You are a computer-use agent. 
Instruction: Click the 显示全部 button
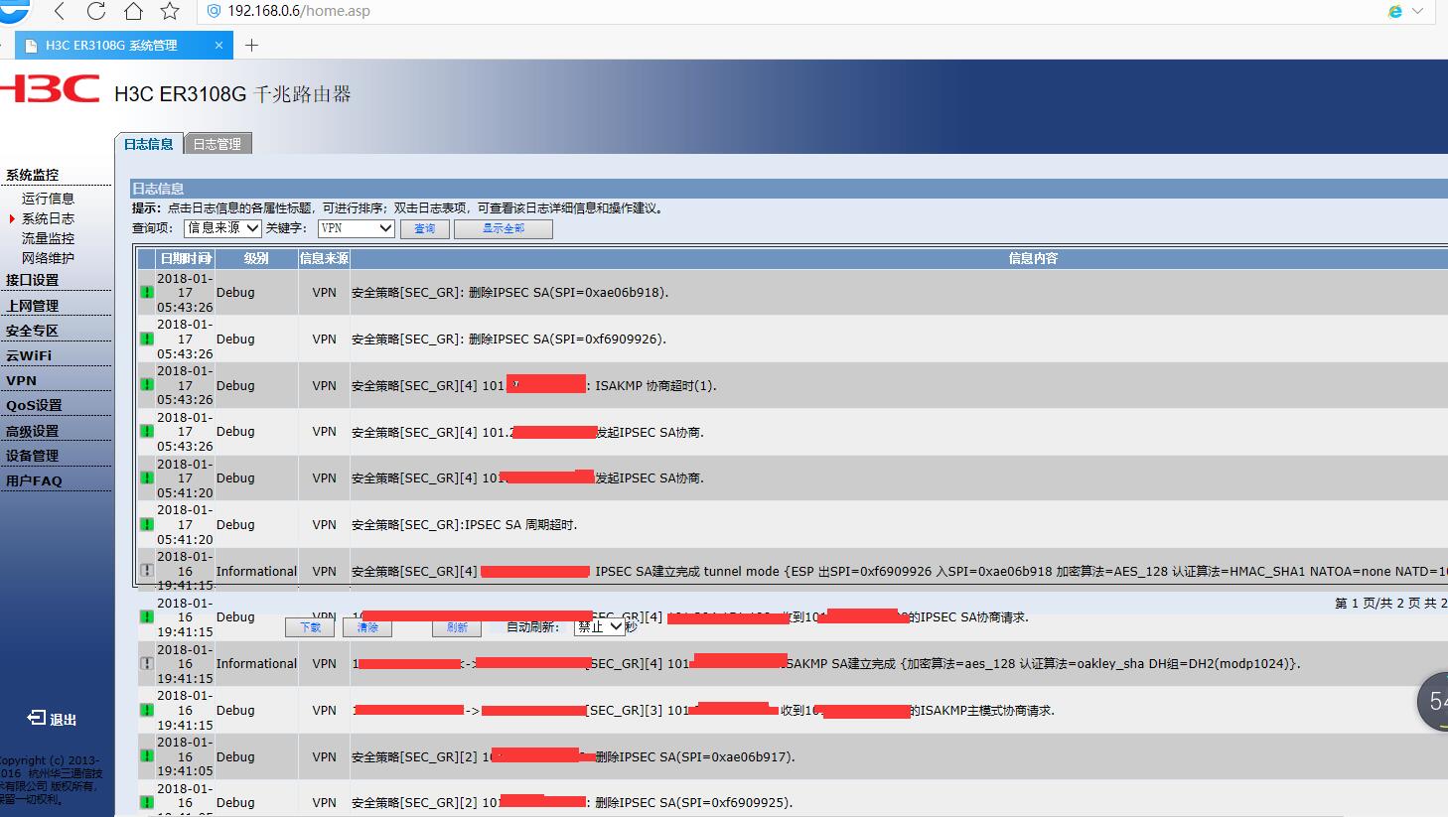point(504,229)
